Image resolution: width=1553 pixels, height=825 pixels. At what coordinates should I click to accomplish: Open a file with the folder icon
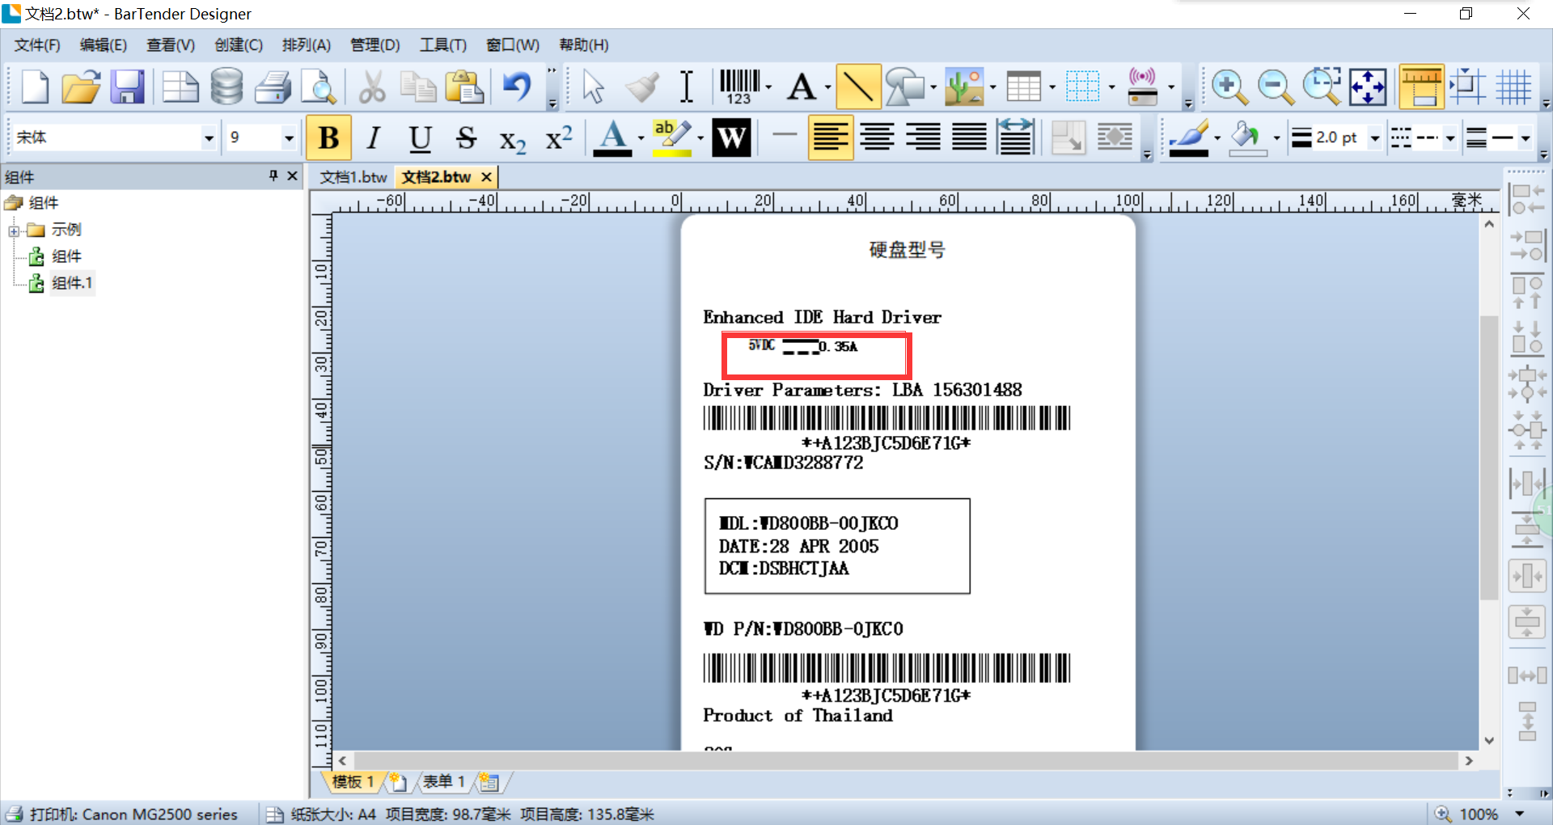80,87
